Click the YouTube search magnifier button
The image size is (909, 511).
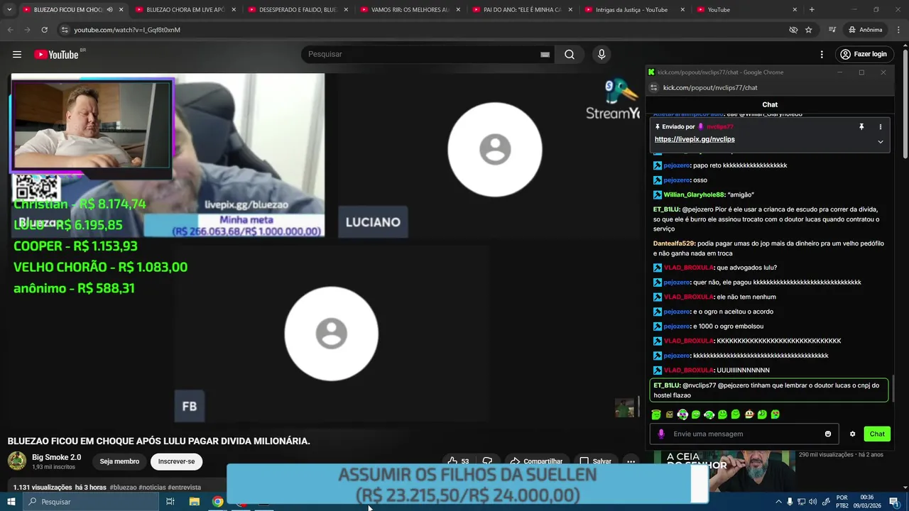tap(570, 55)
